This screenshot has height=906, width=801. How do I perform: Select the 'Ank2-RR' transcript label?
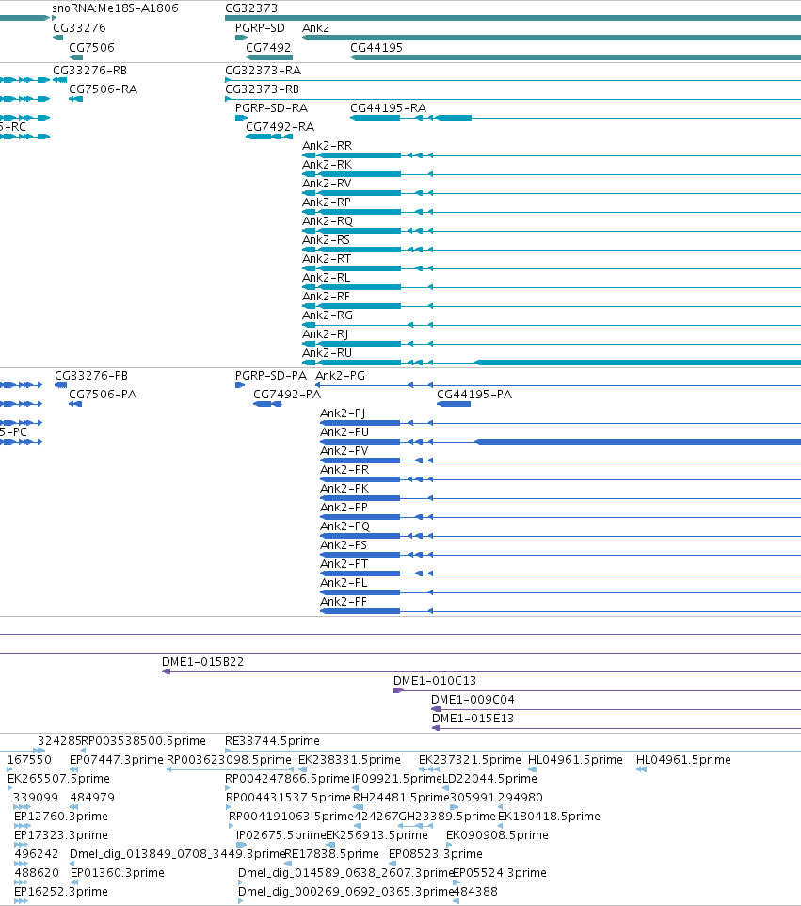[327, 146]
